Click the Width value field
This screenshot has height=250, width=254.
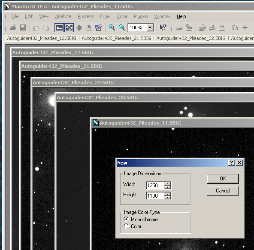155,186
